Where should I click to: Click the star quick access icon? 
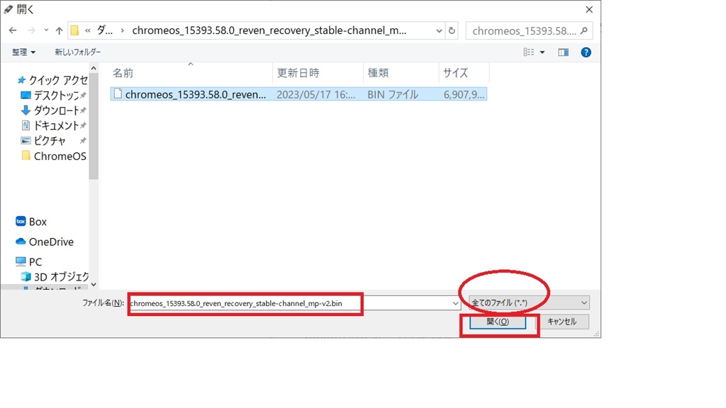[21, 80]
